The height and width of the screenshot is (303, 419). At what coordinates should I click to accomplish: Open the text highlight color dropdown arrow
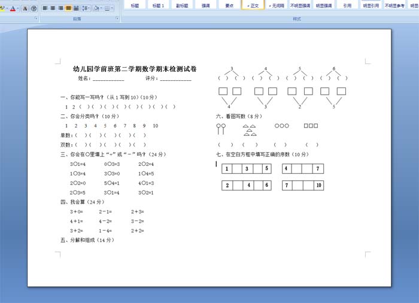pyautogui.click(x=7, y=8)
